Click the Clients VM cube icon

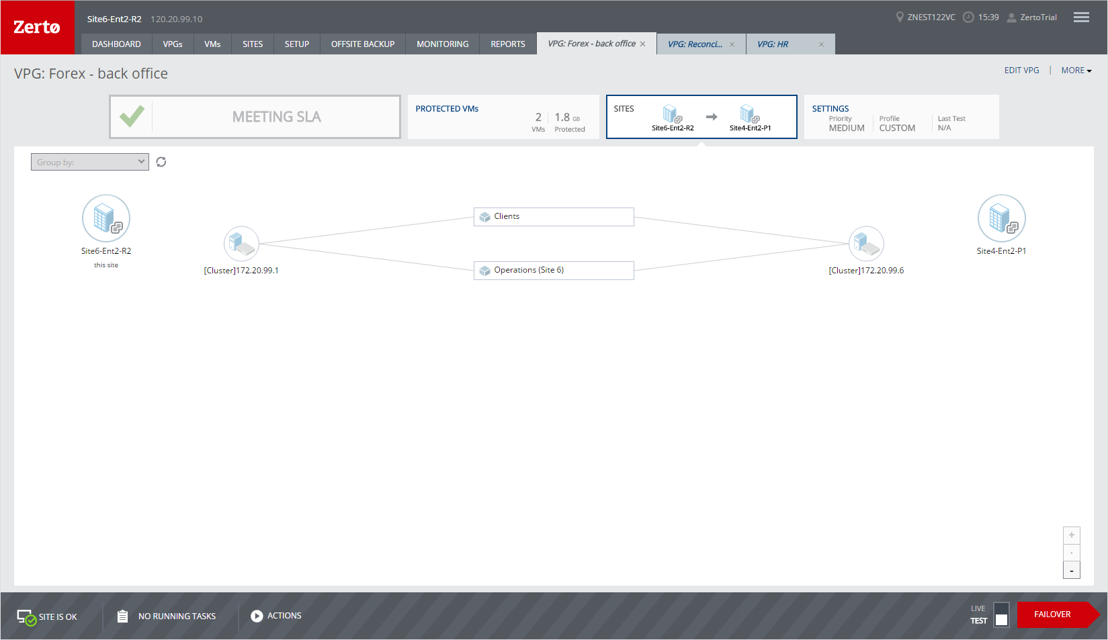(485, 217)
